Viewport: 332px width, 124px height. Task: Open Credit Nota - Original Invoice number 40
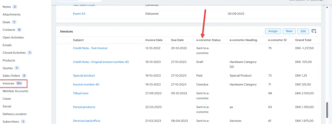pos(101,62)
